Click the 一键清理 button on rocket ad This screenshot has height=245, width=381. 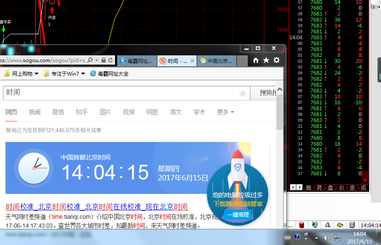coord(238,215)
